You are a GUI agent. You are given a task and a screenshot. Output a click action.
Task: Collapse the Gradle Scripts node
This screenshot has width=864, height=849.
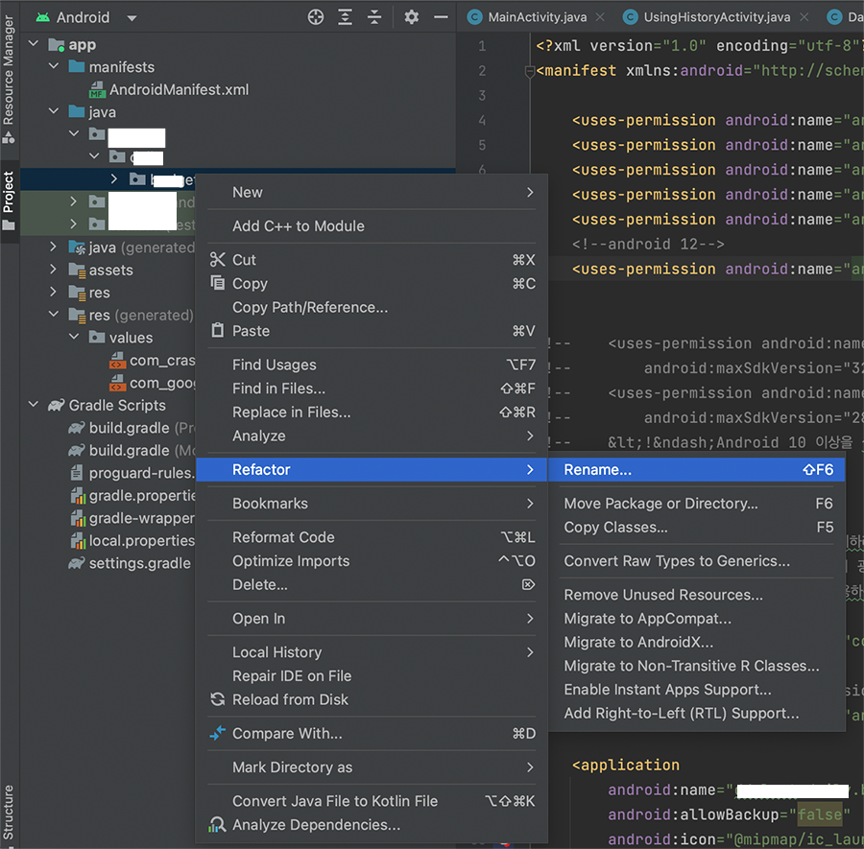(x=34, y=406)
